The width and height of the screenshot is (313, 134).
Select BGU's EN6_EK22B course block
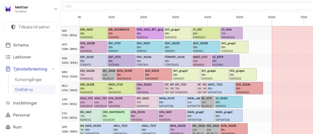point(93,88)
